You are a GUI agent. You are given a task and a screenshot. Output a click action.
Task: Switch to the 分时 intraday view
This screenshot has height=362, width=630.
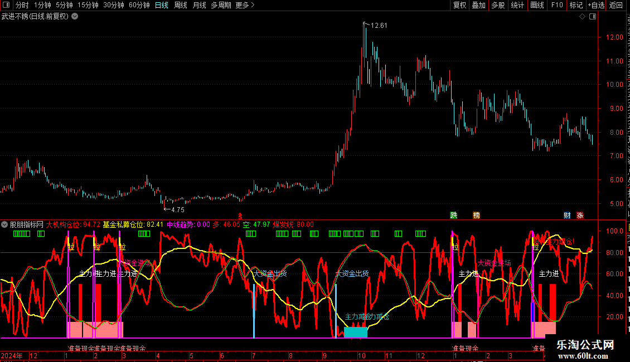(22, 5)
